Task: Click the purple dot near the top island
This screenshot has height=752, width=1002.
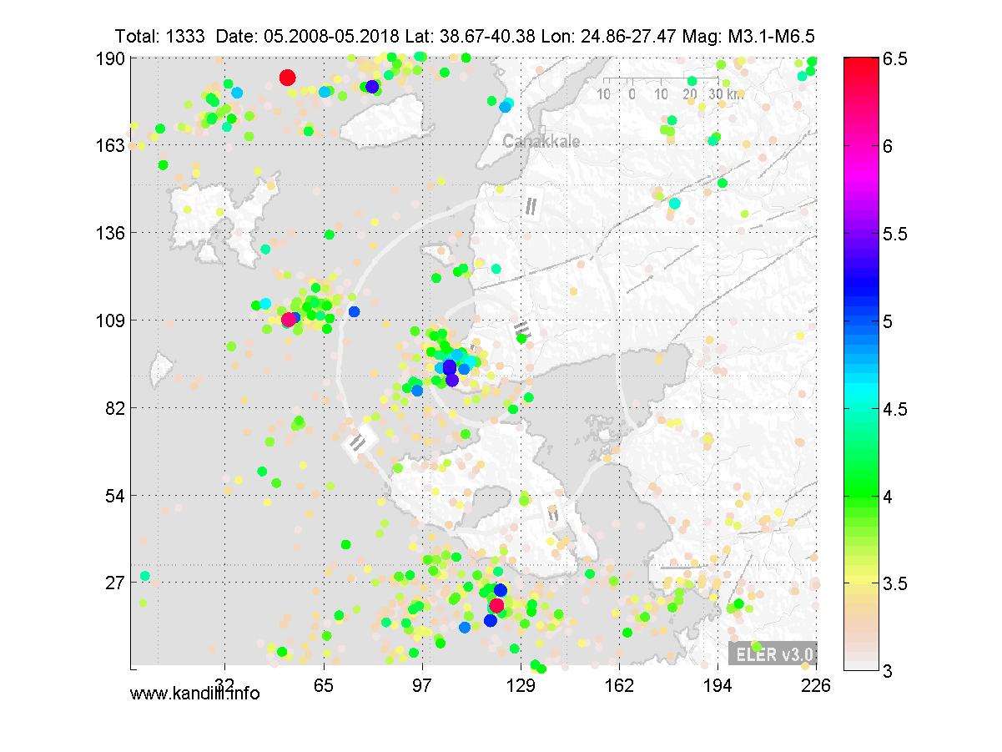Action: [372, 87]
